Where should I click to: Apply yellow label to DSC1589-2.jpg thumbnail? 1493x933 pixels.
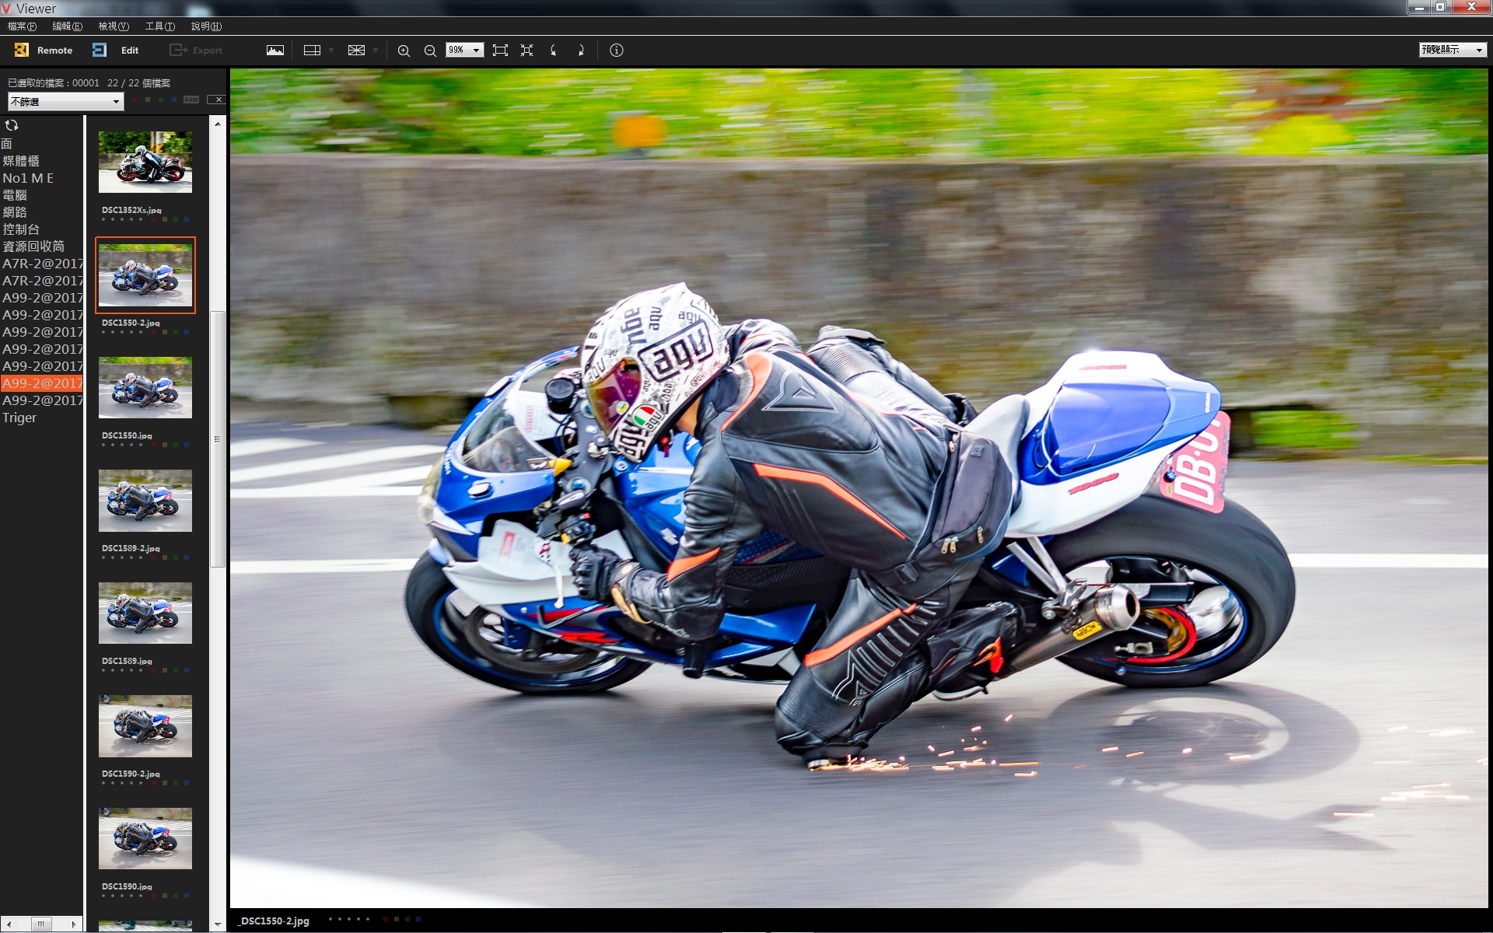165,557
